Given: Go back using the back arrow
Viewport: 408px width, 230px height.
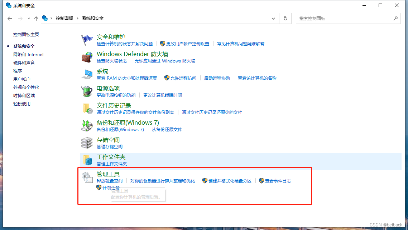Looking at the screenshot, I should pyautogui.click(x=10, y=19).
